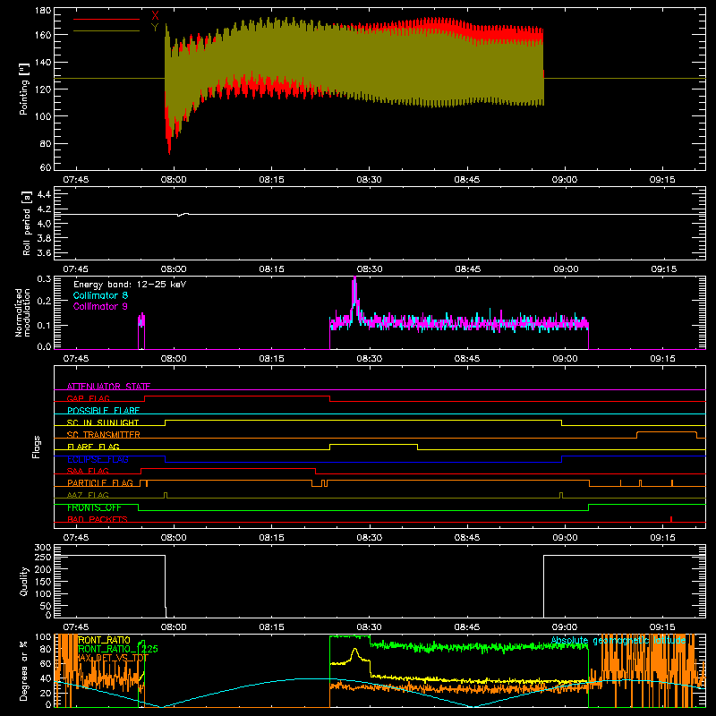Click the BAD_PACKETS spike near 09:16
The image size is (716, 716).
(x=670, y=519)
